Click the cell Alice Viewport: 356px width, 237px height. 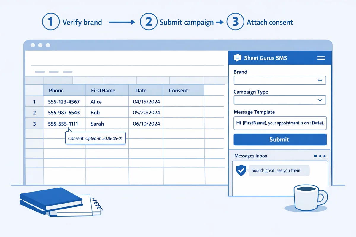pos(107,102)
